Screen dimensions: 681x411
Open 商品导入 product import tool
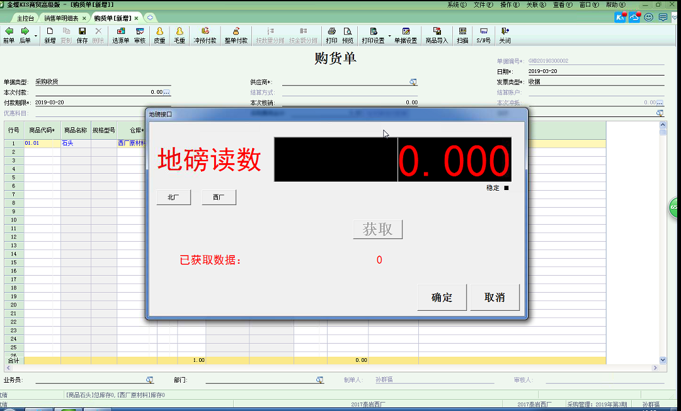[x=437, y=35]
